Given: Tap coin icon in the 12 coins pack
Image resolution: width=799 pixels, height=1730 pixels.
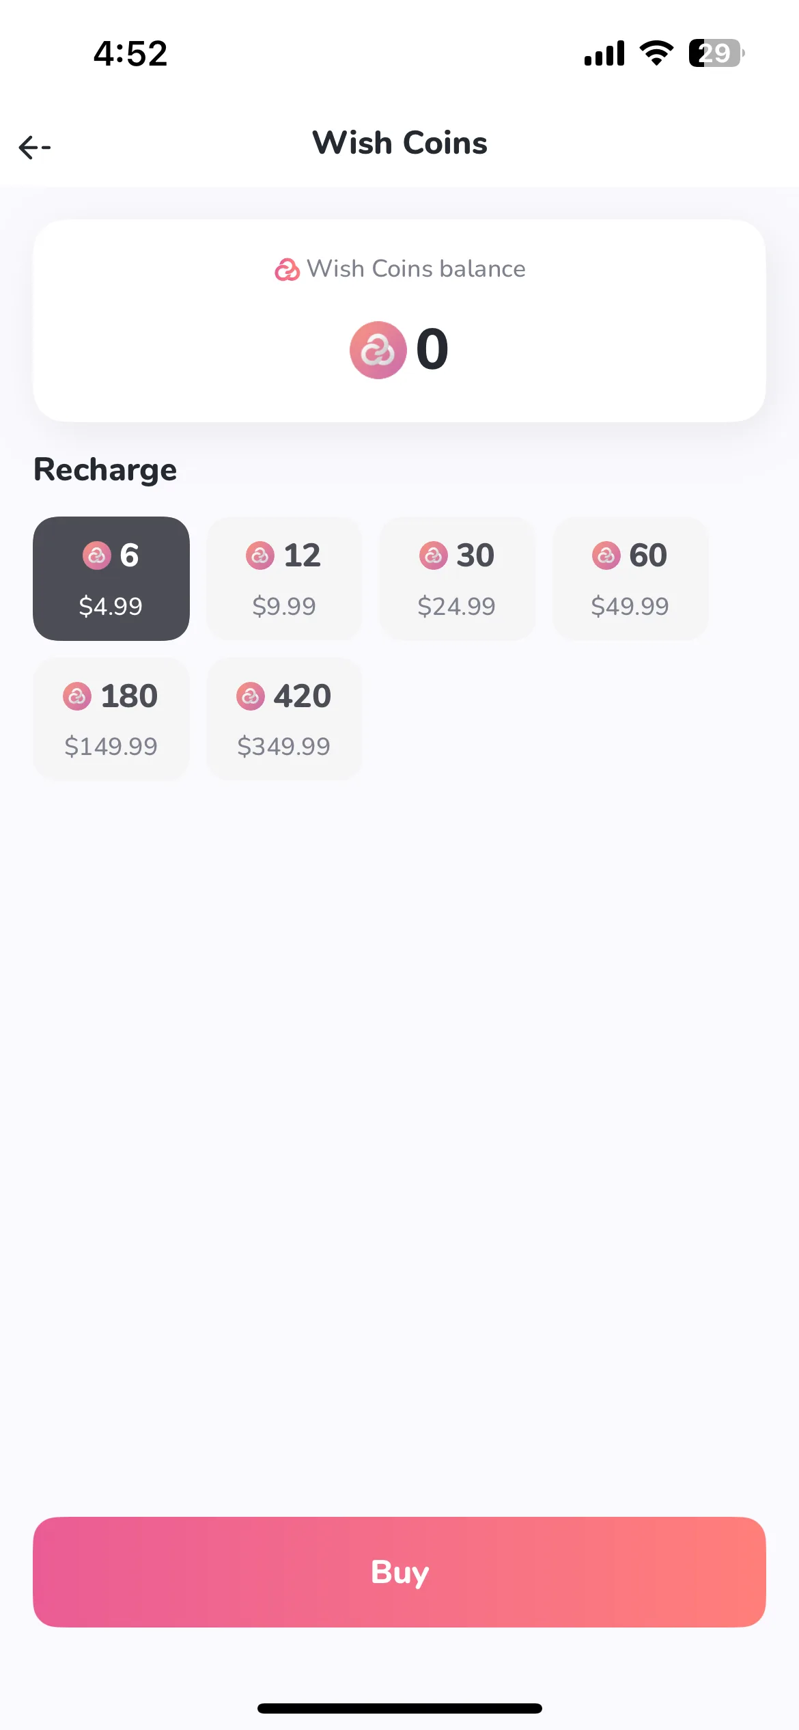Looking at the screenshot, I should coord(260,555).
